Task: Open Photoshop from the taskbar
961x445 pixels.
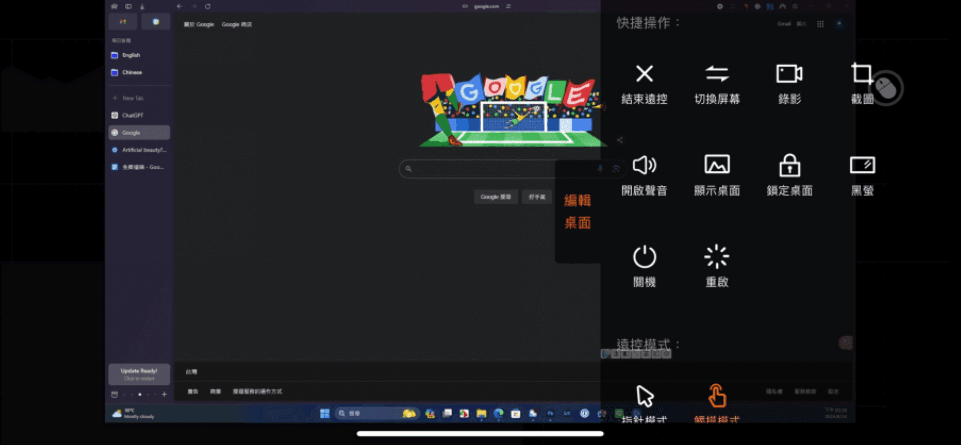Action: click(550, 413)
